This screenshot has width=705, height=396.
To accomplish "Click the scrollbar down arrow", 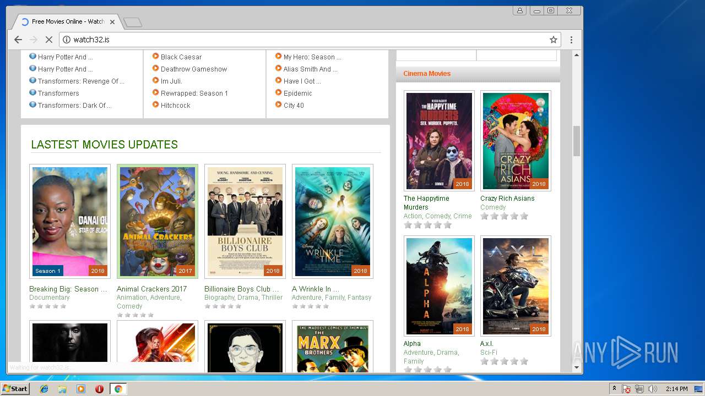I will (577, 367).
